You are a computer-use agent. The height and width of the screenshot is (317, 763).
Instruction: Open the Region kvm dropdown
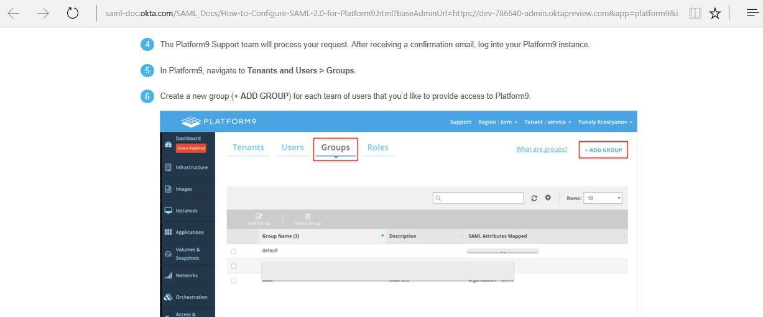coord(498,122)
